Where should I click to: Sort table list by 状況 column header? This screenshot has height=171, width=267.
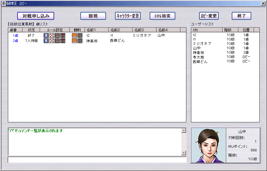coord(31,30)
